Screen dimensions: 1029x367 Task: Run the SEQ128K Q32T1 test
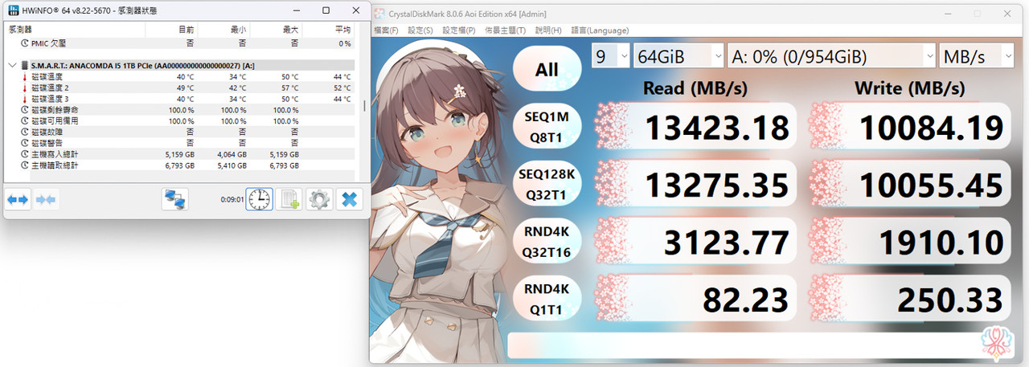click(x=547, y=185)
